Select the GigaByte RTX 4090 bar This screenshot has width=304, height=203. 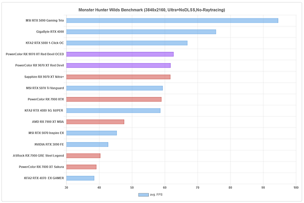pyautogui.click(x=141, y=32)
